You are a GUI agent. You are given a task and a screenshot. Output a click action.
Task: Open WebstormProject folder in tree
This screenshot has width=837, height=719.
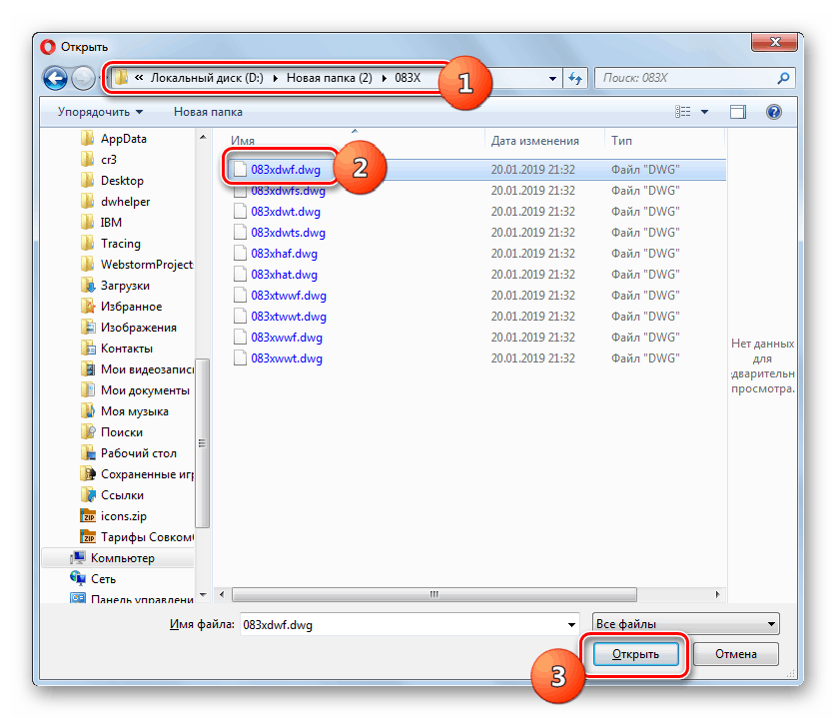[x=147, y=265]
